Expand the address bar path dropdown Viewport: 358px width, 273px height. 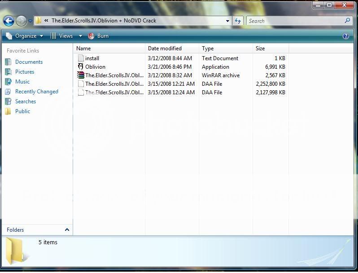pos(228,21)
